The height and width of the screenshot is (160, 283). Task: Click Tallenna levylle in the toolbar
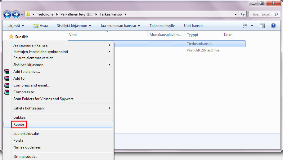pyautogui.click(x=162, y=26)
